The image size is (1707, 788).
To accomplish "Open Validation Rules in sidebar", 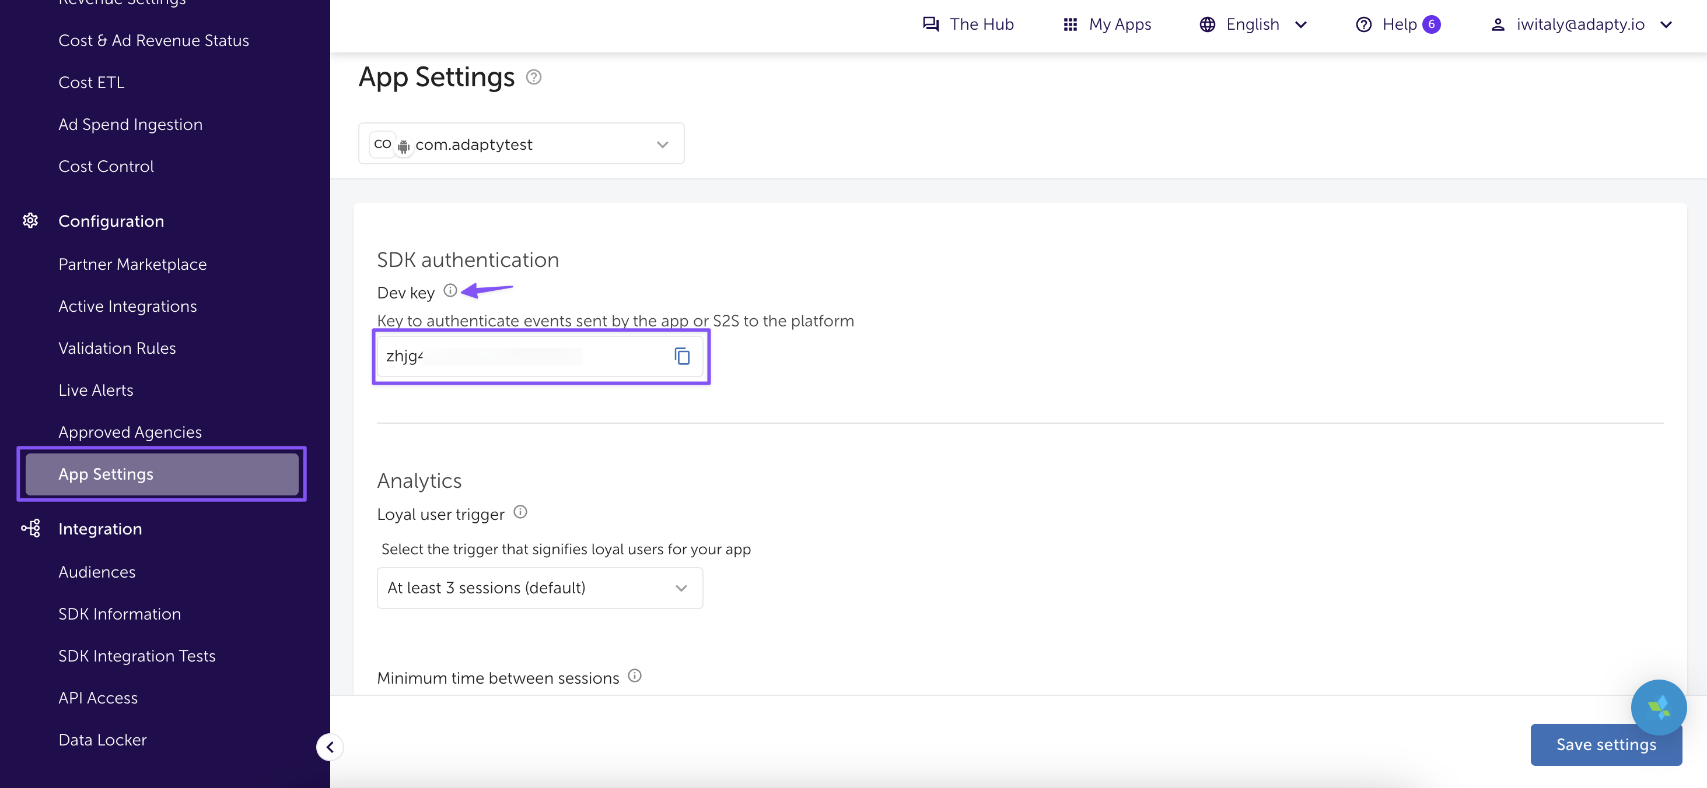I will 117,349.
